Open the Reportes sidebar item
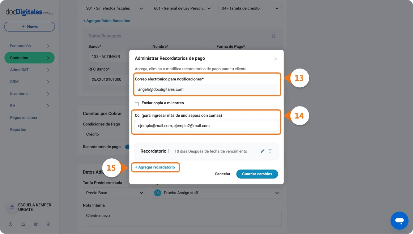 [x=18, y=130]
